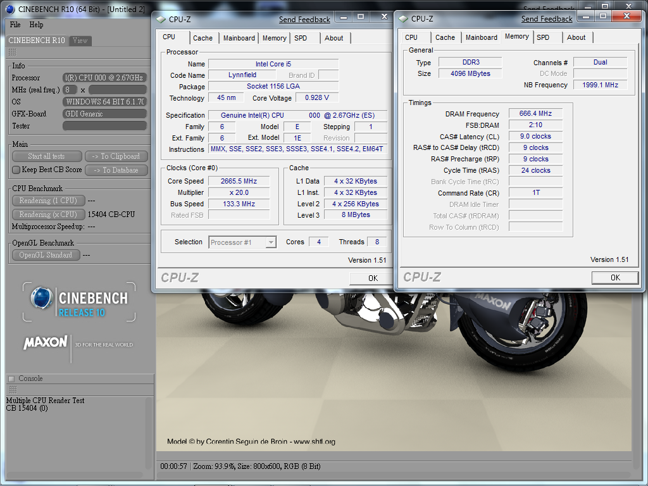
Task: Click the Core Voltage value 0.928 V
Action: tap(317, 97)
